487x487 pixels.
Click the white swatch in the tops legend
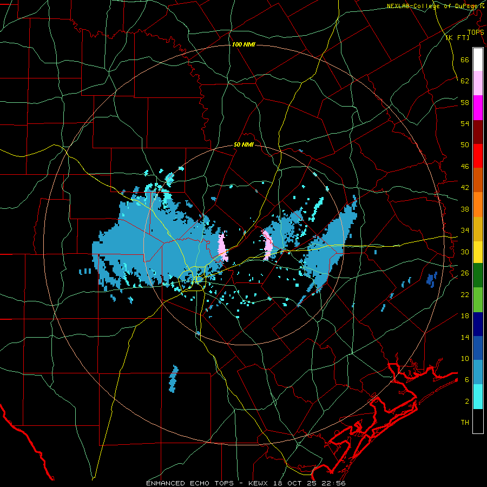pos(478,60)
